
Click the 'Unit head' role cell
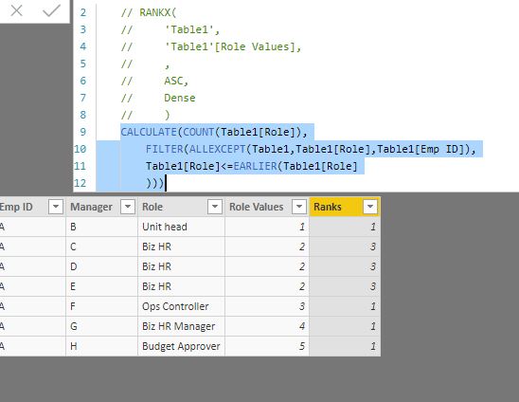(181, 227)
